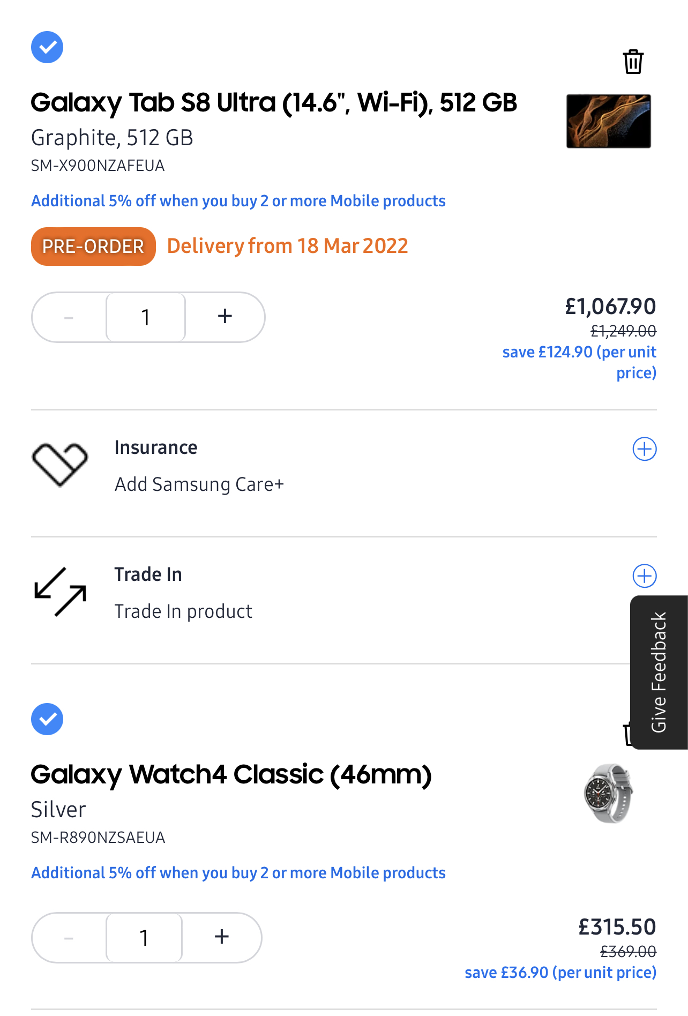Open the tablet's 5% off offer link

pyautogui.click(x=238, y=201)
